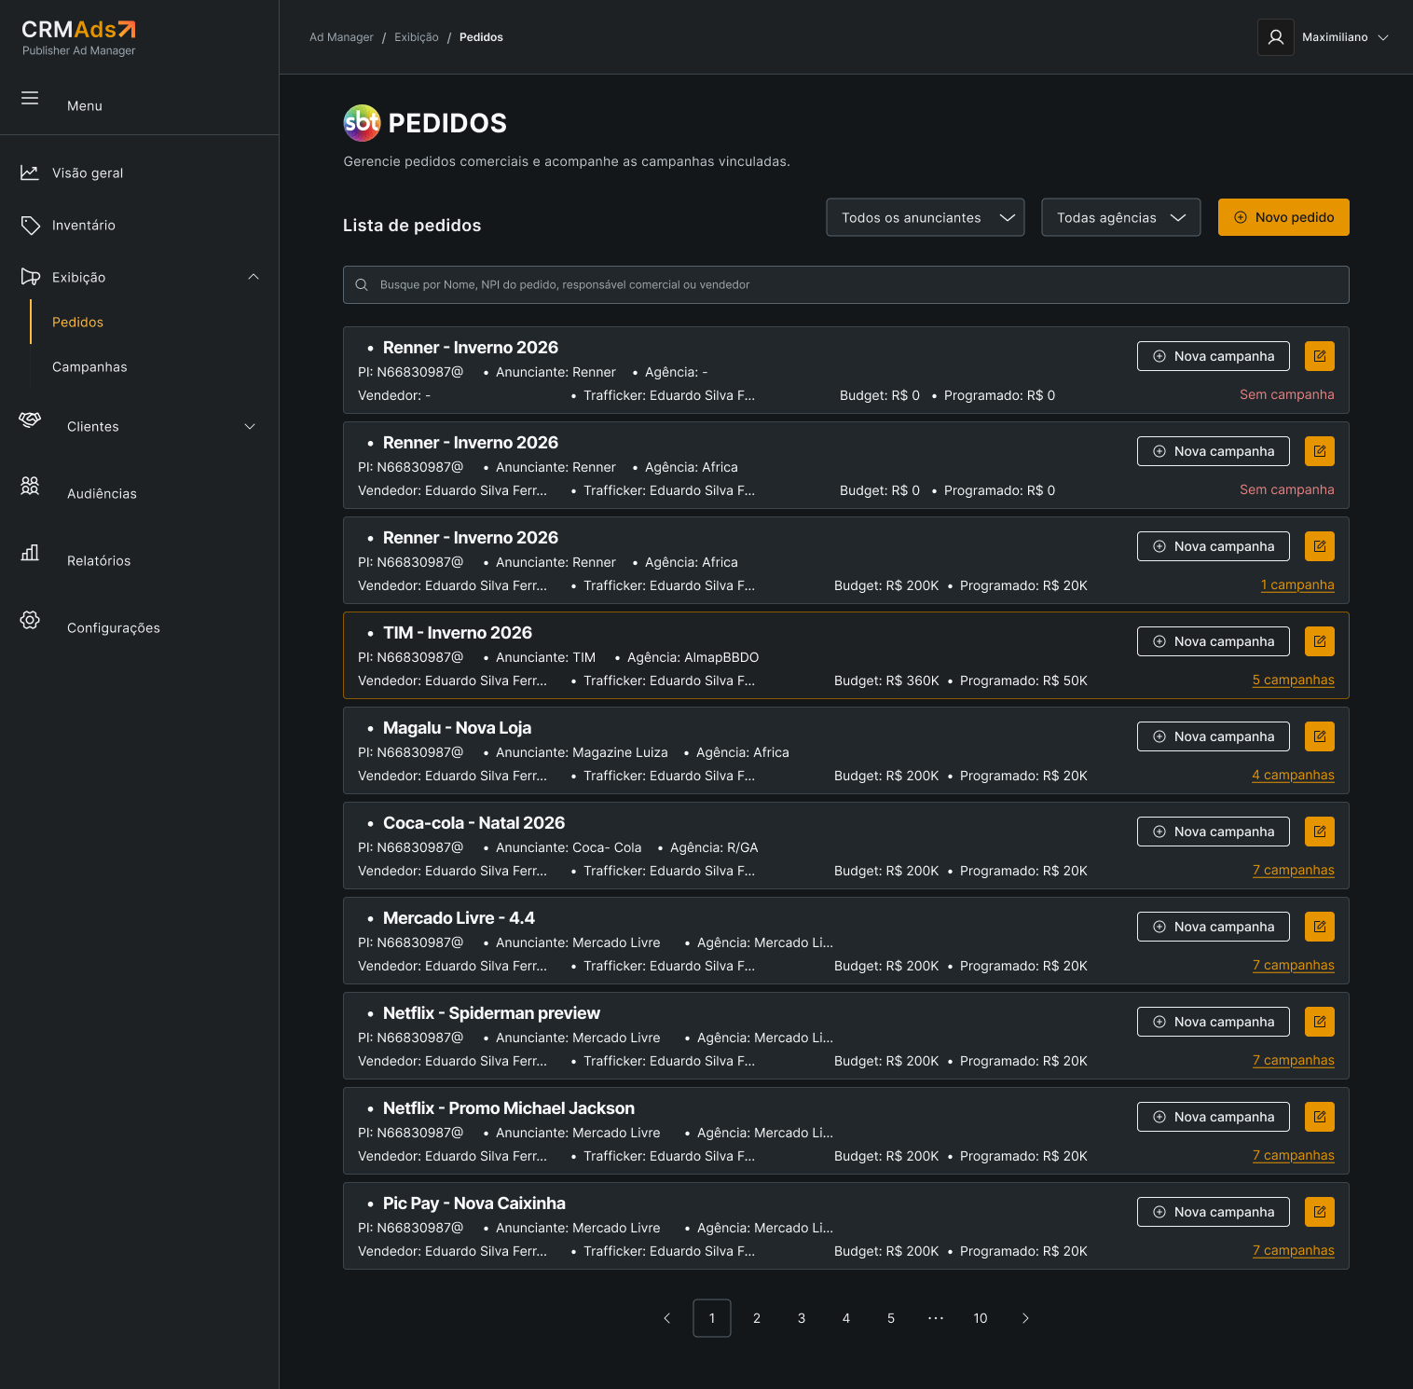Click Mercado Livre - 4.4 order title
1413x1389 pixels.
[x=459, y=918]
